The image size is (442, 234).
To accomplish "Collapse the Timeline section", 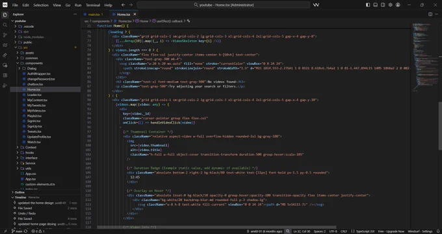I will coord(13,198).
